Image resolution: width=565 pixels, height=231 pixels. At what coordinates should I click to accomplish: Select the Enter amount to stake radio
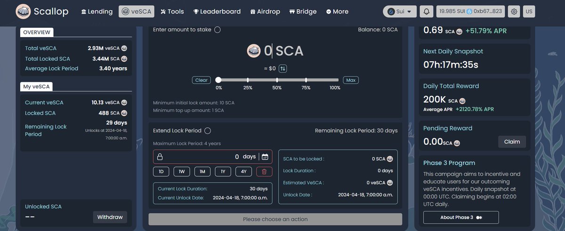(x=217, y=30)
